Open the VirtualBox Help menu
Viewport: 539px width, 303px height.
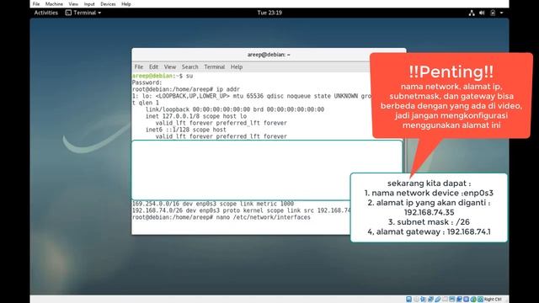tap(126, 4)
